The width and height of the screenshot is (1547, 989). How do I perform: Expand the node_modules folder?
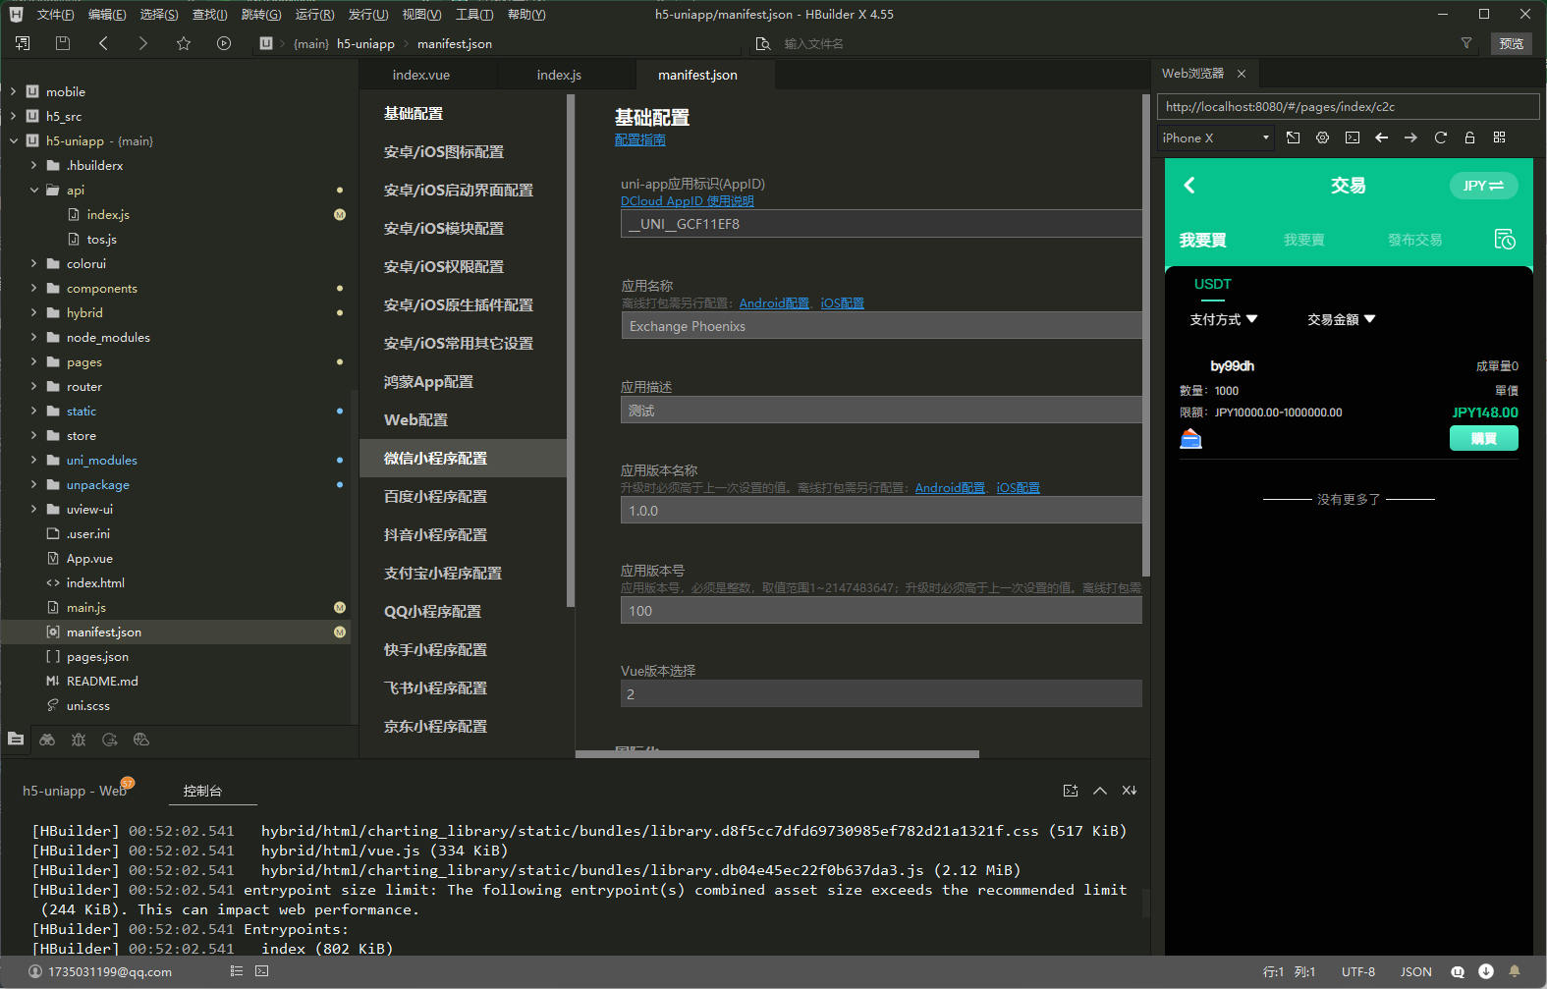click(x=33, y=337)
